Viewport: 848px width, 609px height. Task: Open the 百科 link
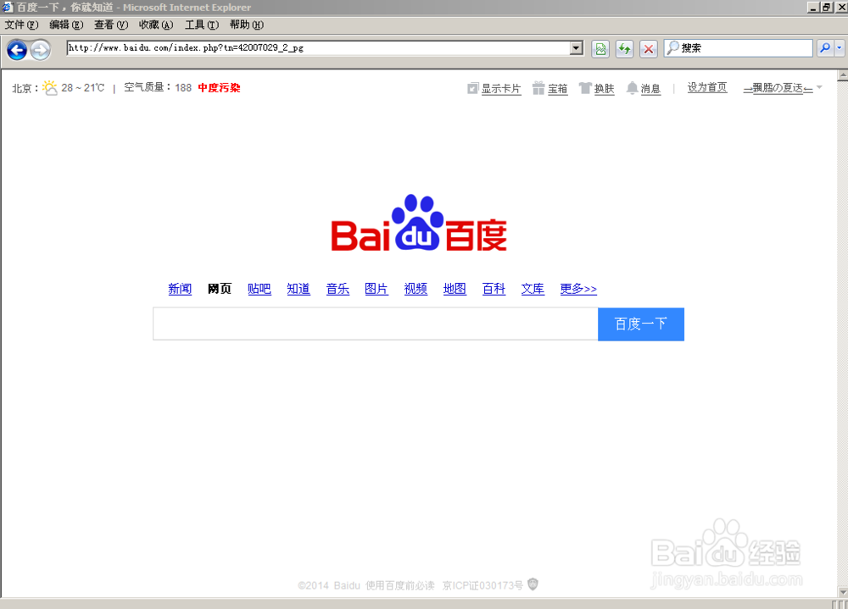pyautogui.click(x=494, y=289)
